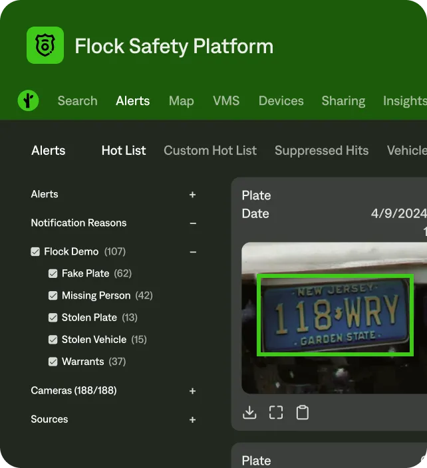Click the Flock Safety shield logo icon
The width and height of the screenshot is (427, 468).
[x=45, y=45]
